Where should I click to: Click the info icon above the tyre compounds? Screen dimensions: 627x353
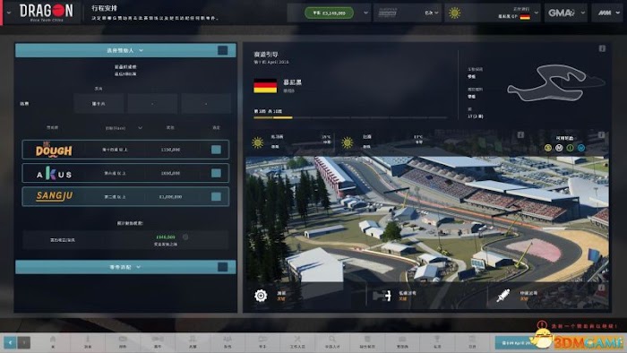click(x=601, y=134)
